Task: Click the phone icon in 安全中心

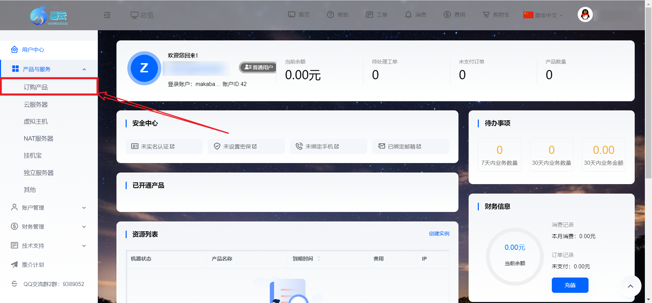Action: 299,146
